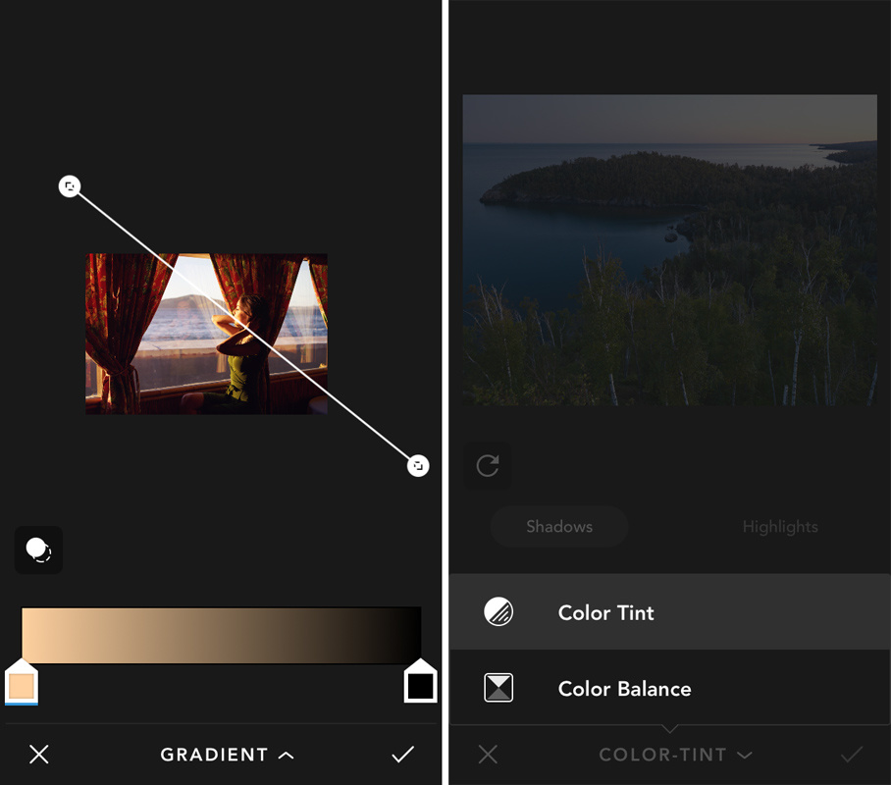Switch to the Shadows tab
Image resolution: width=891 pixels, height=785 pixels.
(x=559, y=526)
